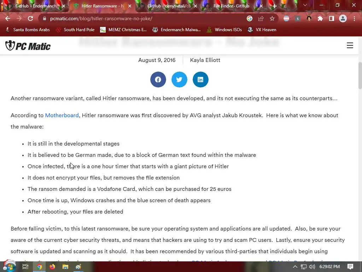Click the Paint taskbar icon
The height and width of the screenshot is (272, 362).
(x=78, y=267)
